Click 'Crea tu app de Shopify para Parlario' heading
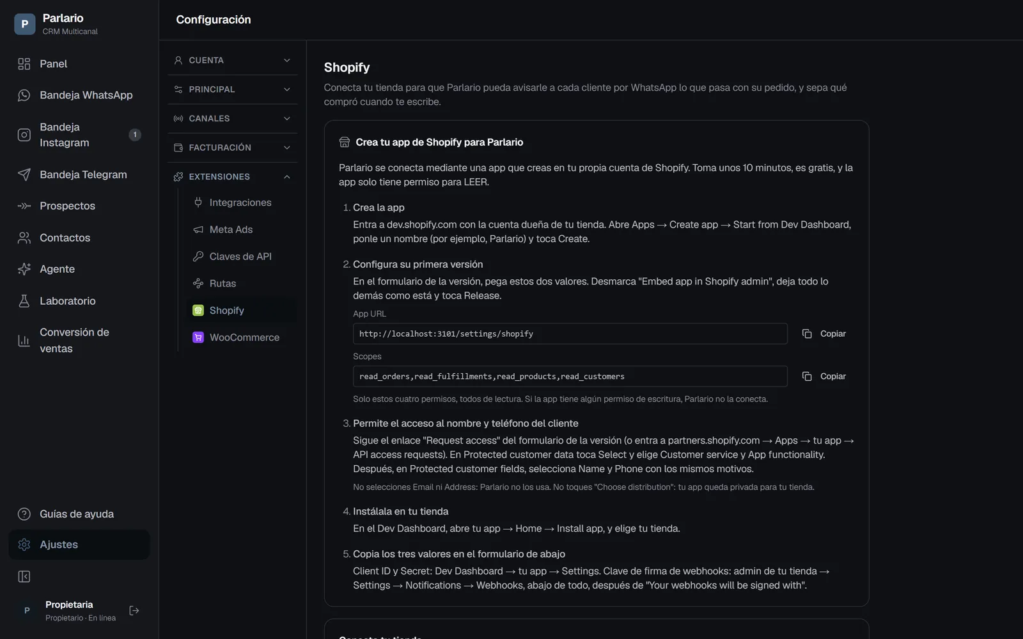Screen dimensions: 1023x639 [x=439, y=142]
